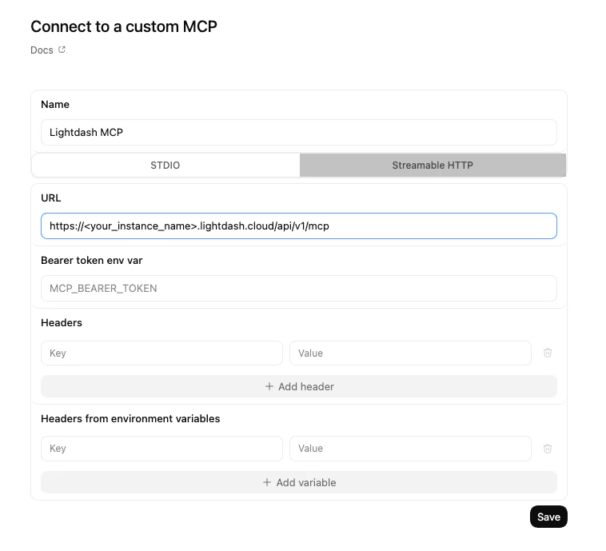
Task: Click the Headers Key field
Action: (161, 353)
